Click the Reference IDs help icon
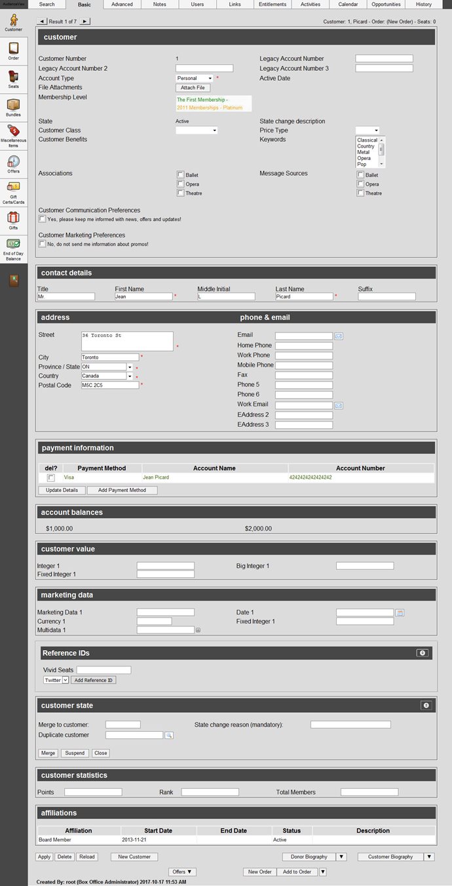This screenshot has width=452, height=886. 423,653
